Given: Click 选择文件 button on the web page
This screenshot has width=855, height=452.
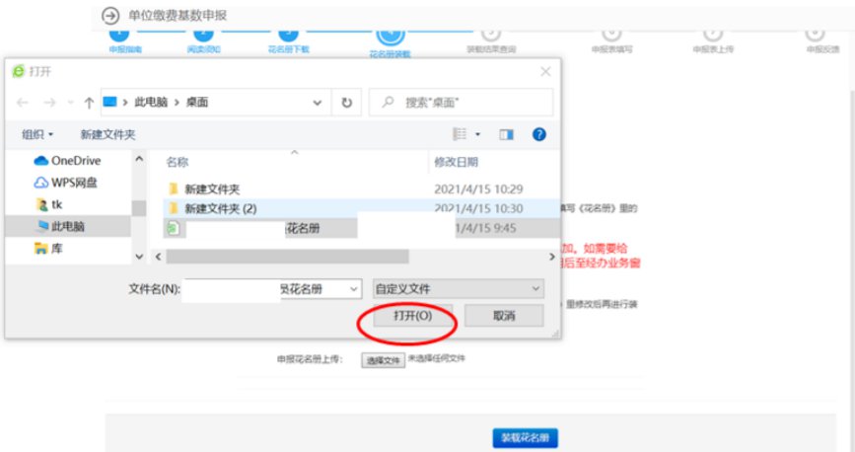Looking at the screenshot, I should (383, 360).
